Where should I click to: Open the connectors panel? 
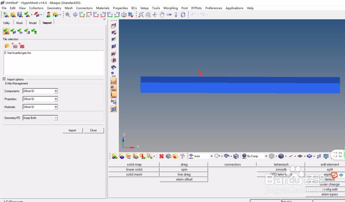coord(232,164)
